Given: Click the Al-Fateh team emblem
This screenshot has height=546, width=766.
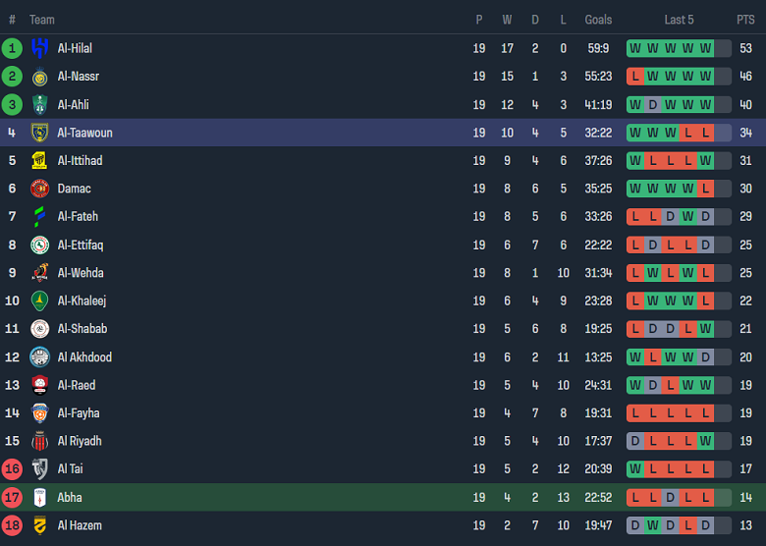Looking at the screenshot, I should point(39,217).
